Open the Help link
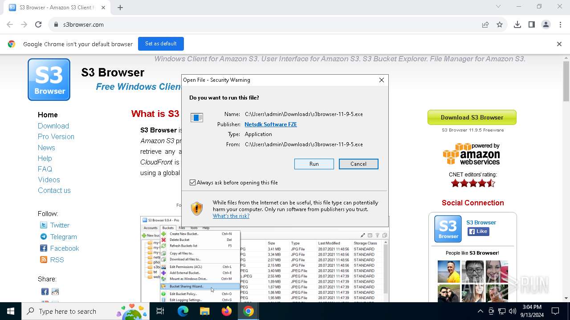Screen dimensions: 570x320 [45, 158]
